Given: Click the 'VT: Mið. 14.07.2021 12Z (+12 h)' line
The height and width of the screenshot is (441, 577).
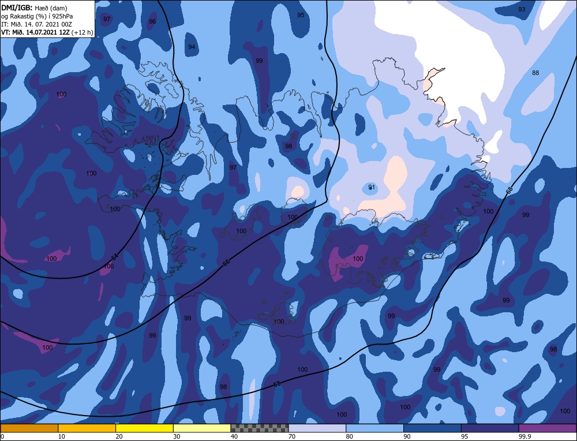Looking at the screenshot, I should 47,32.
